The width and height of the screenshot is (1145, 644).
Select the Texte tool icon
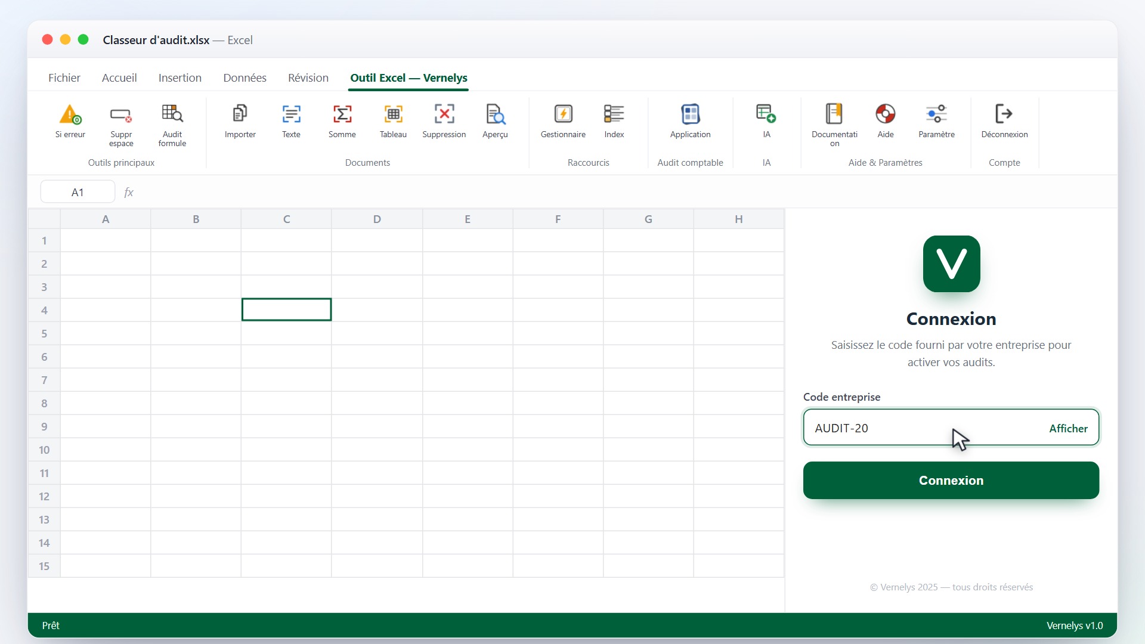[291, 114]
